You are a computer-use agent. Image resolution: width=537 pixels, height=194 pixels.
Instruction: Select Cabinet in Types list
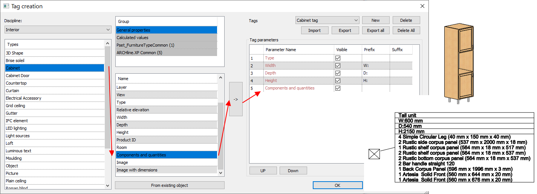pos(54,68)
